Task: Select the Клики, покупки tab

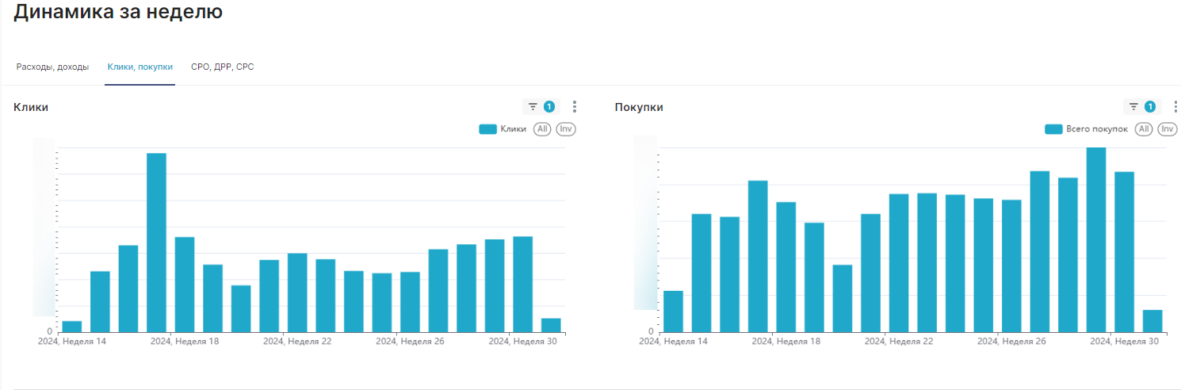Action: (140, 67)
